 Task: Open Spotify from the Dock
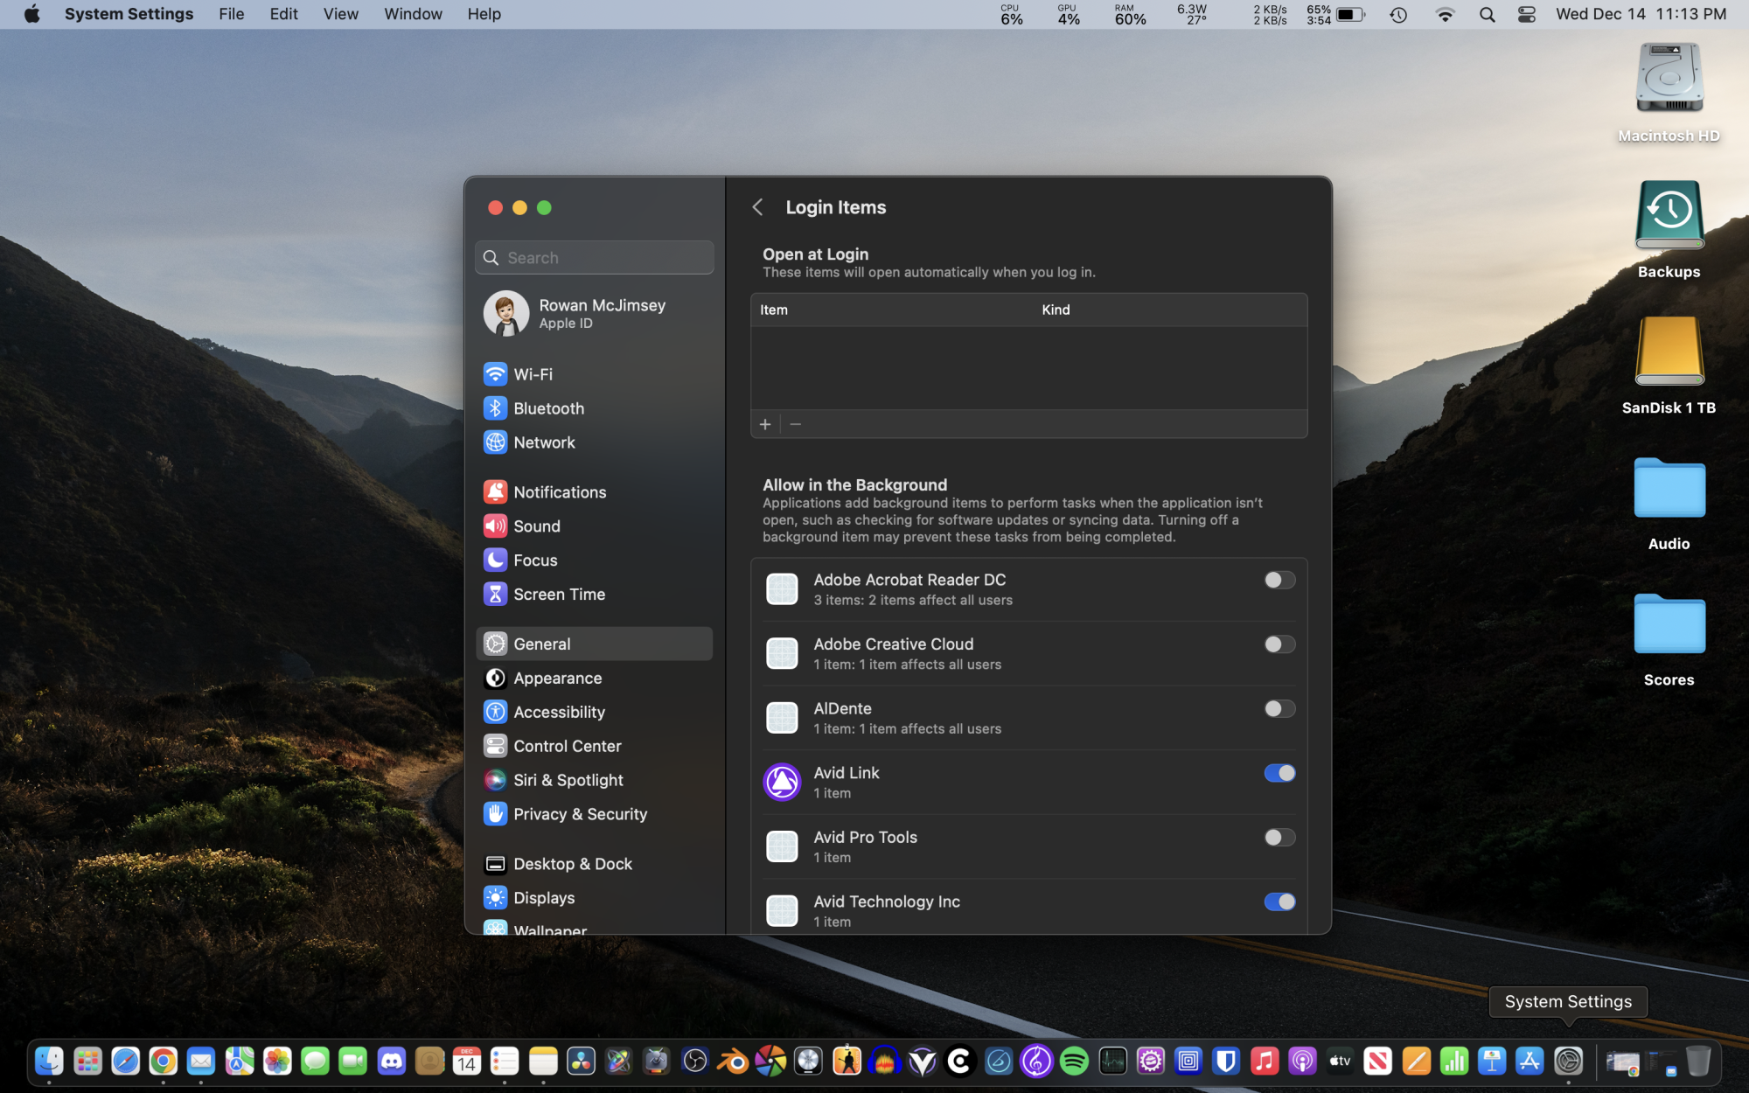click(1074, 1062)
